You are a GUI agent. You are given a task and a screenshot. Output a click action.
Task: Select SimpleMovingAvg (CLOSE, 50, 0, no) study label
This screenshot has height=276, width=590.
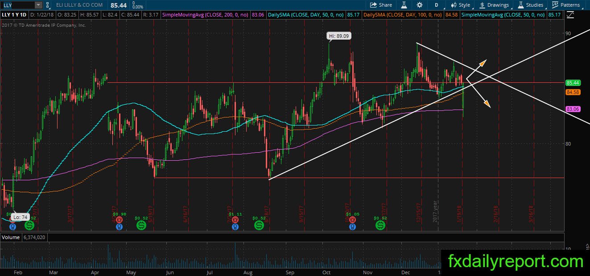503,15
